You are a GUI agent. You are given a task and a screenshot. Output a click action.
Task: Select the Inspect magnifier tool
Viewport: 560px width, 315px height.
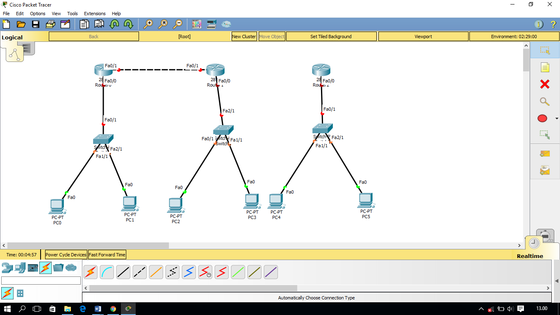tap(544, 101)
